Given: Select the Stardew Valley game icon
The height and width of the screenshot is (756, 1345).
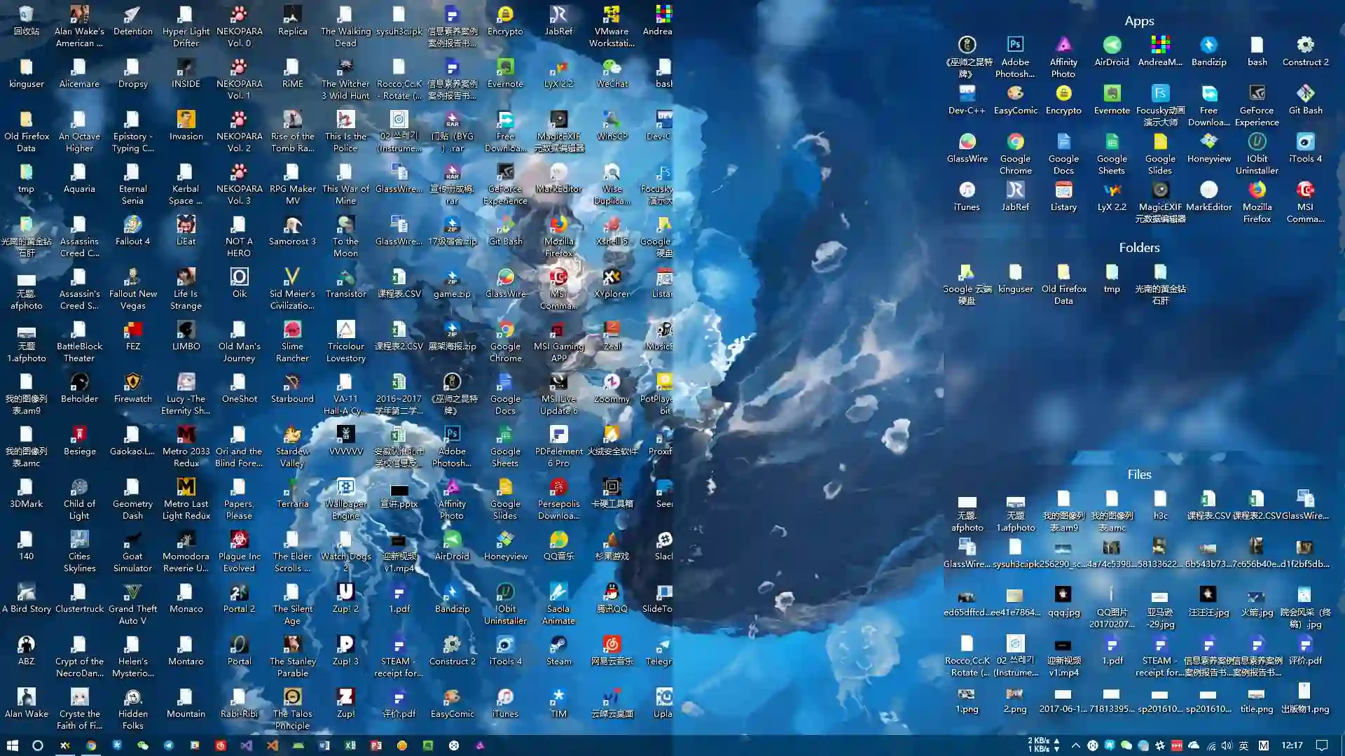Looking at the screenshot, I should [292, 435].
